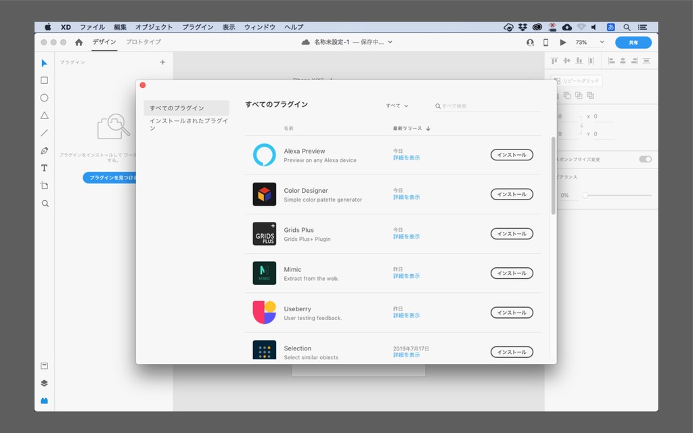Click リピートグリッド button
The image size is (693, 433).
577,81
